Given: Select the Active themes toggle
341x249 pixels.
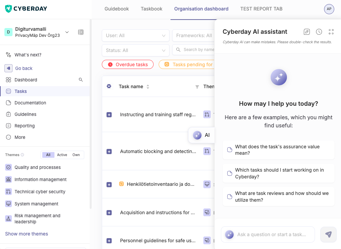Looking at the screenshot, I should [x=62, y=155].
